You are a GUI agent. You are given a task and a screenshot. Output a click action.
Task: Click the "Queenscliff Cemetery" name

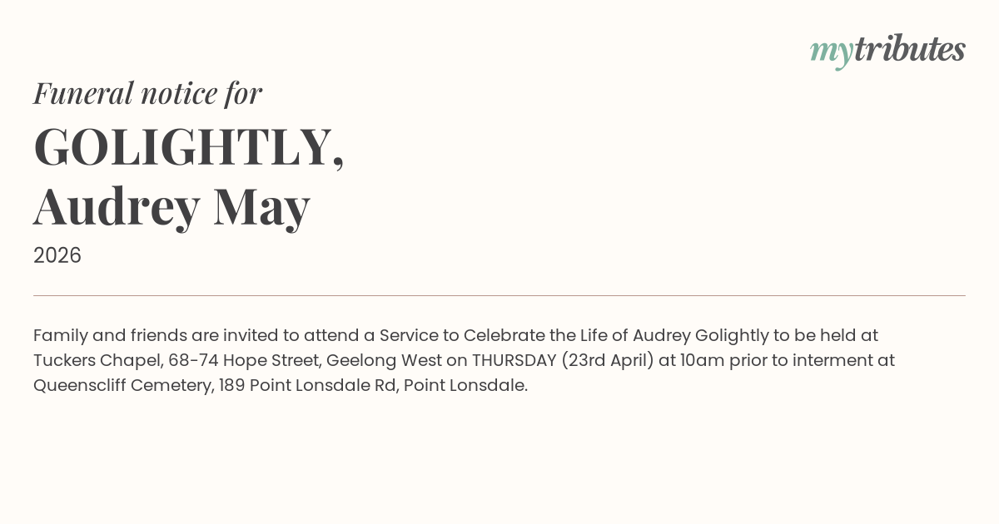(x=122, y=385)
